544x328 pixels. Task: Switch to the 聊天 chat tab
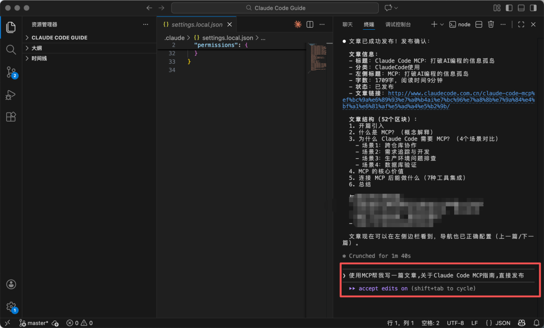(x=347, y=24)
